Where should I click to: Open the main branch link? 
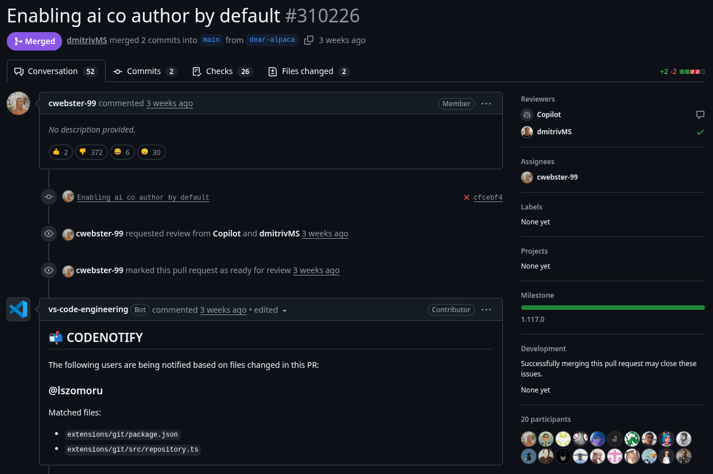[x=211, y=40]
